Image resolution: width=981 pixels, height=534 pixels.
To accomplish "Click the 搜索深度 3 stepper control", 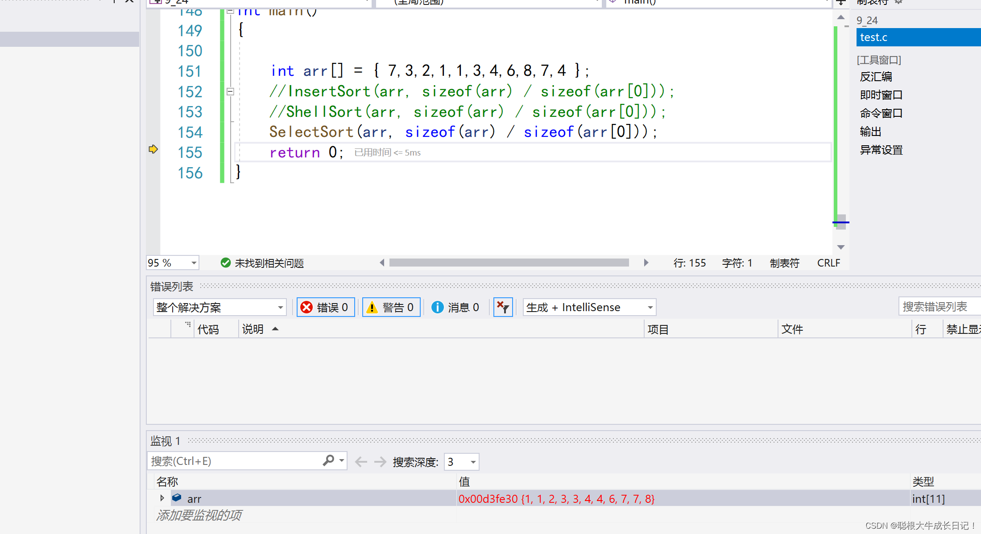I will (460, 461).
